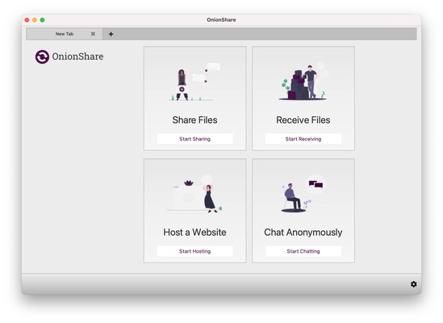This screenshot has height=323, width=443.
Task: Click the green maximize window button
Action: [42, 20]
